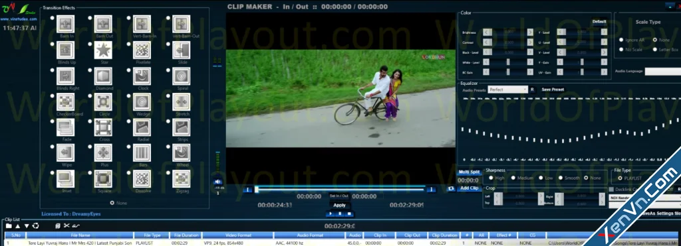Adjust UV - Gain slider handle
The height and width of the screenshot is (246, 681).
click(x=583, y=72)
